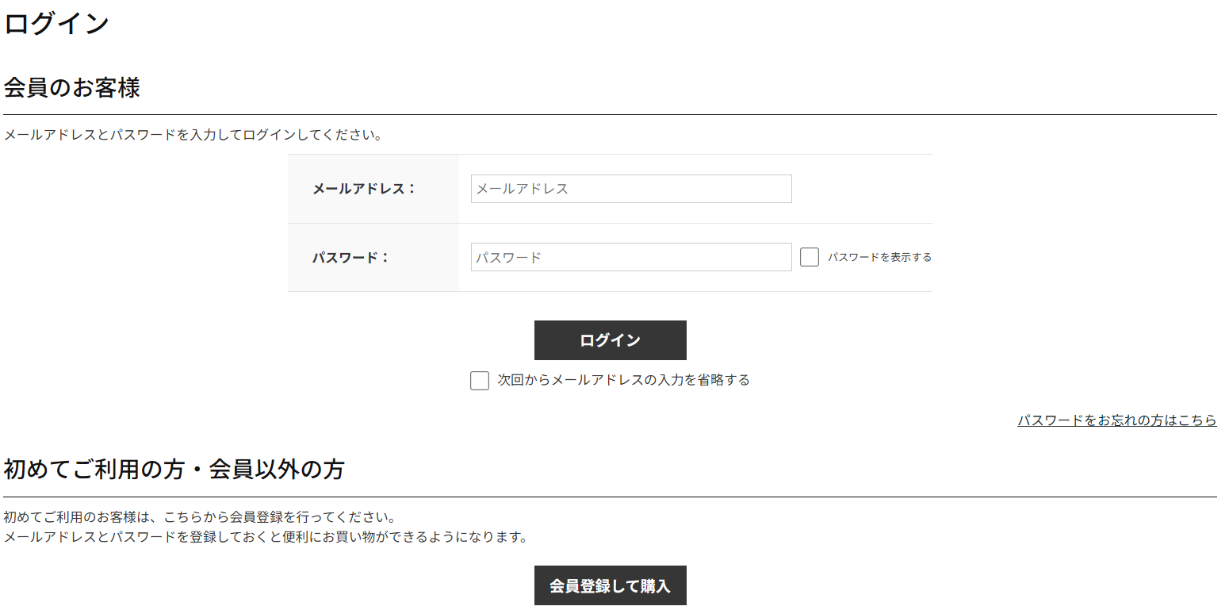Select the 初めてご利用の方・会員以外の方 heading
Image resolution: width=1229 pixels, height=610 pixels.
[174, 469]
